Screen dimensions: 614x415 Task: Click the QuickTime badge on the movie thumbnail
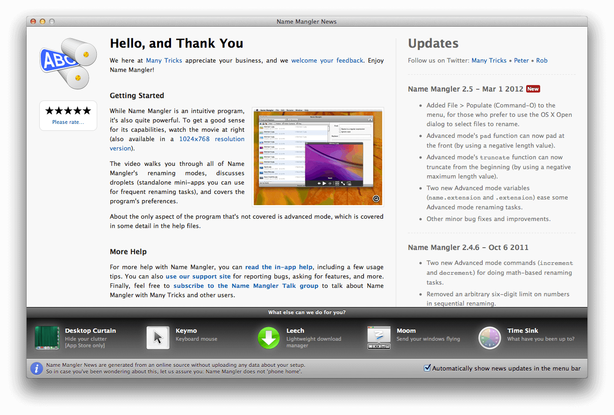(x=376, y=199)
